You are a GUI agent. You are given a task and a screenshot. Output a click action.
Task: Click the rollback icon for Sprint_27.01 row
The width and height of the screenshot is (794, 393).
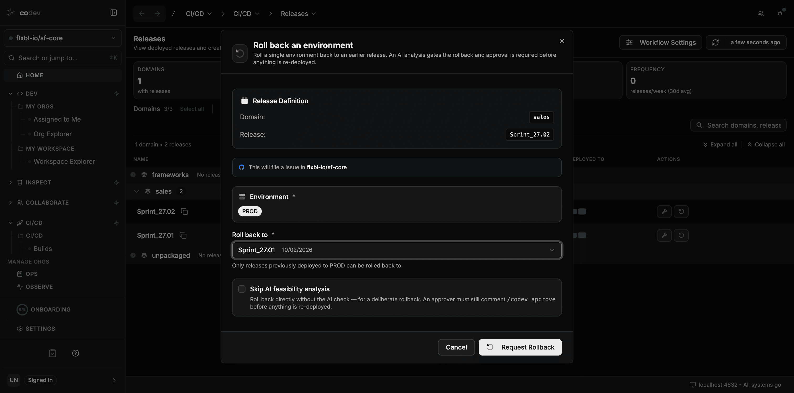681,235
